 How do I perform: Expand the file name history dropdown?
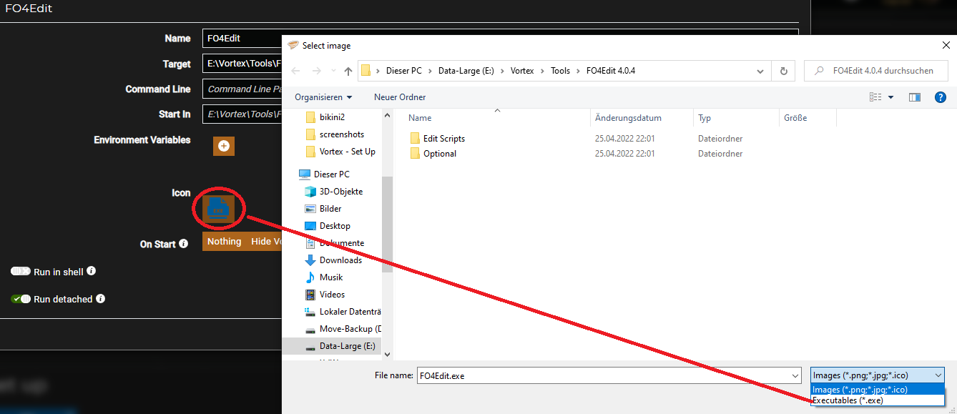795,375
